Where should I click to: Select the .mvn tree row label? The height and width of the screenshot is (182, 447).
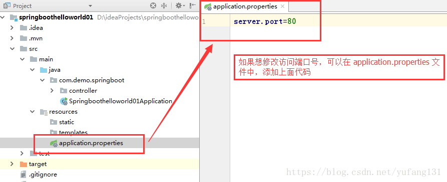click(36, 38)
